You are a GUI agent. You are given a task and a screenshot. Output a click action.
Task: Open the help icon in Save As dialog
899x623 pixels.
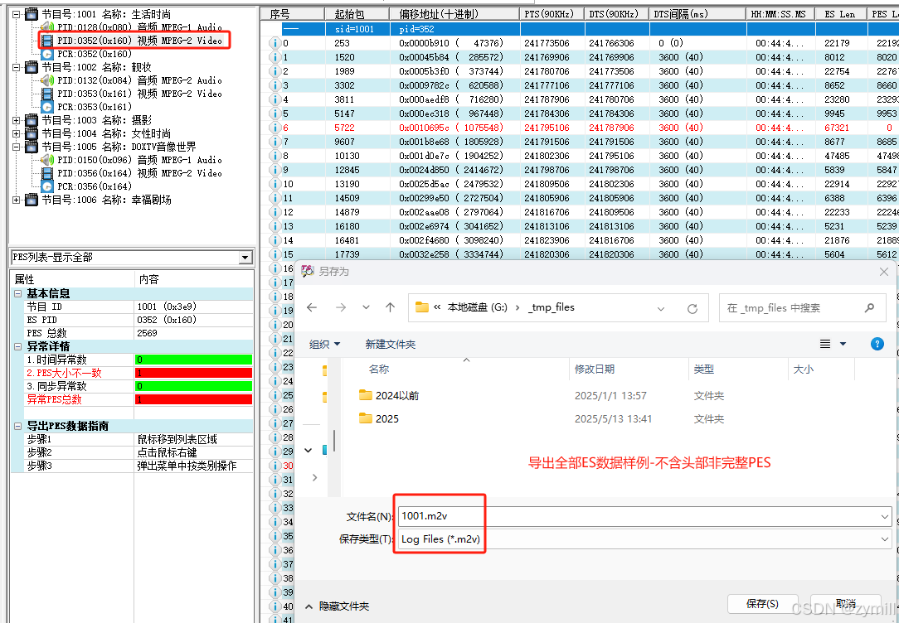[x=877, y=344]
